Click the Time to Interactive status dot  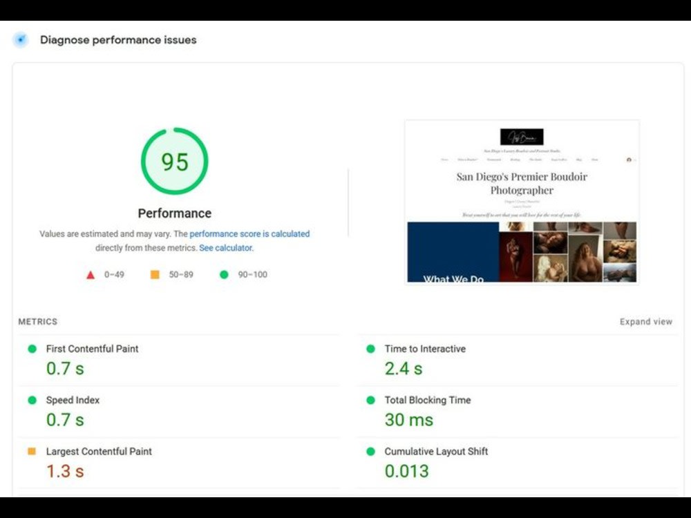coord(370,349)
